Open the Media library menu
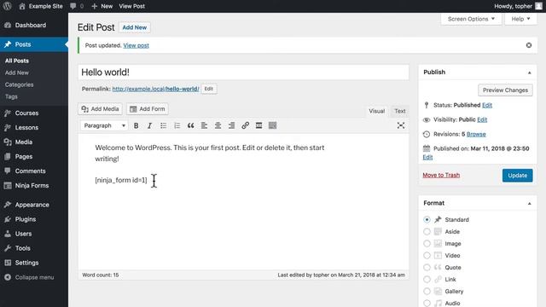This screenshot has width=546, height=307. (34, 142)
